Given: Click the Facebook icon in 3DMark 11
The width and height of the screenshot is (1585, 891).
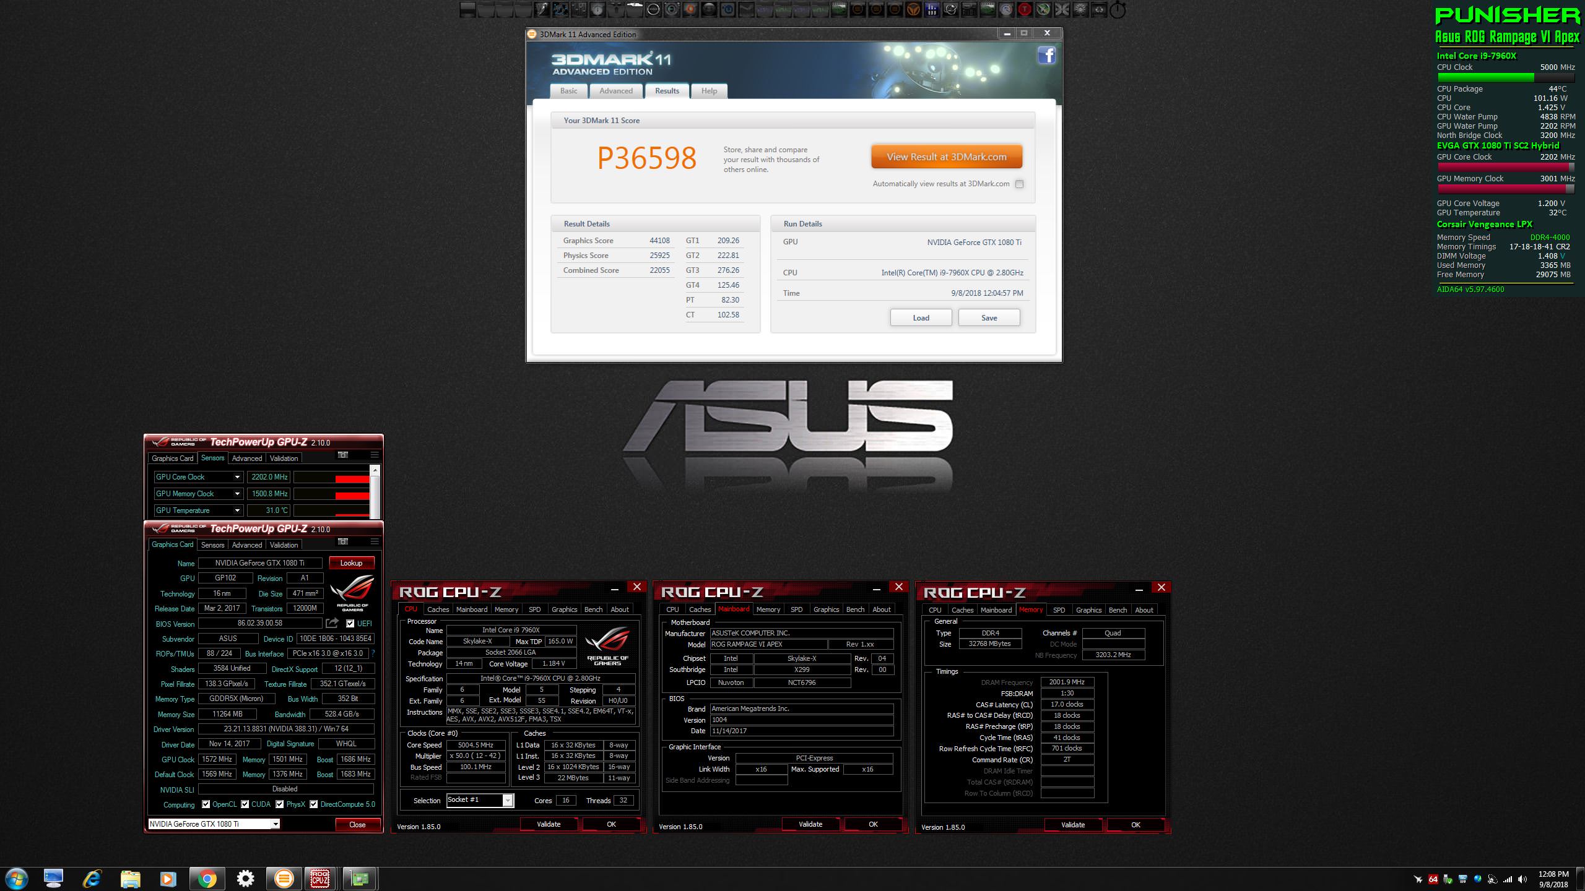Looking at the screenshot, I should click(x=1046, y=56).
